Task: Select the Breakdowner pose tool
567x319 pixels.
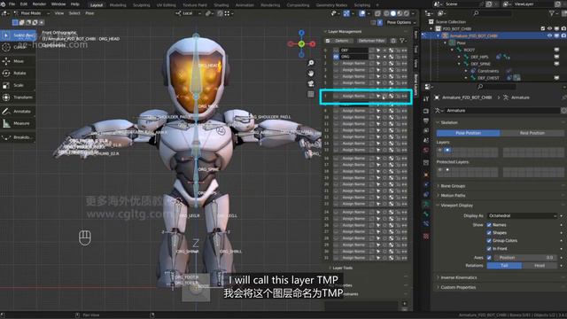Action: click(18, 137)
